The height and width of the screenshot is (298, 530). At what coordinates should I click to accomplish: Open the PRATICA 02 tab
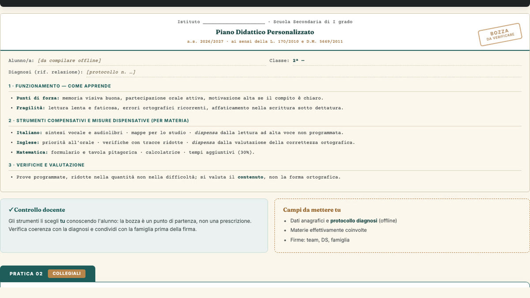pyautogui.click(x=47, y=274)
